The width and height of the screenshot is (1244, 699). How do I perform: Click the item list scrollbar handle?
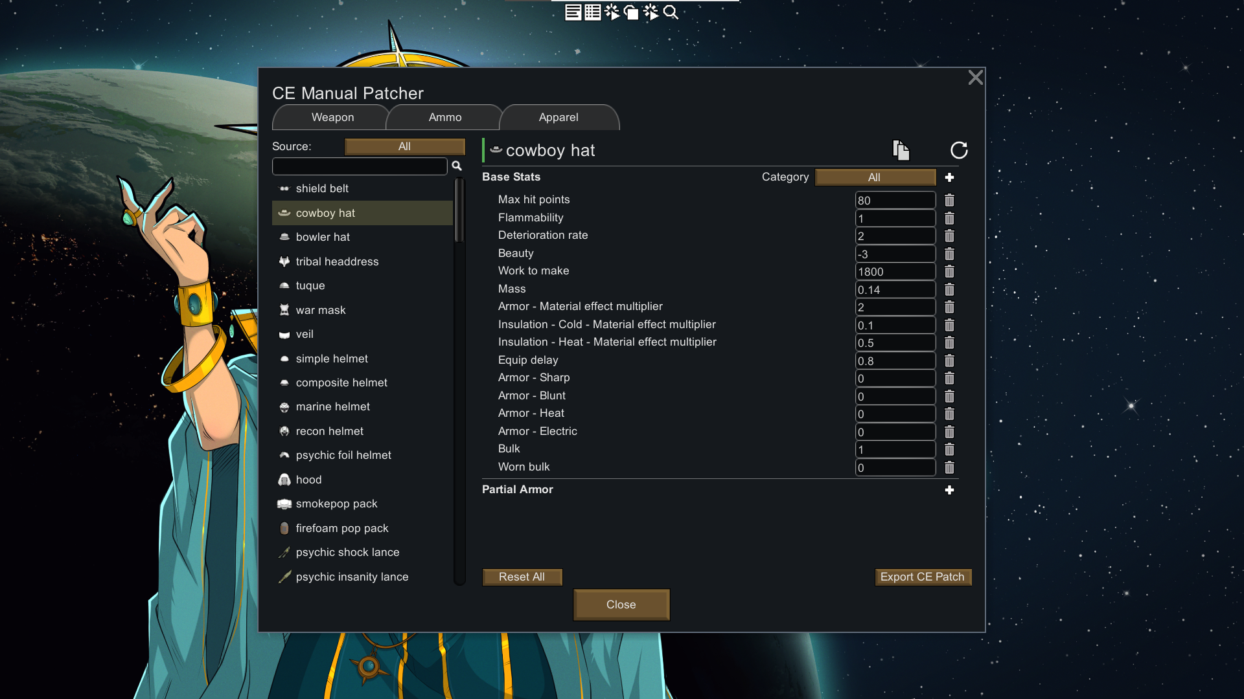tap(459, 210)
